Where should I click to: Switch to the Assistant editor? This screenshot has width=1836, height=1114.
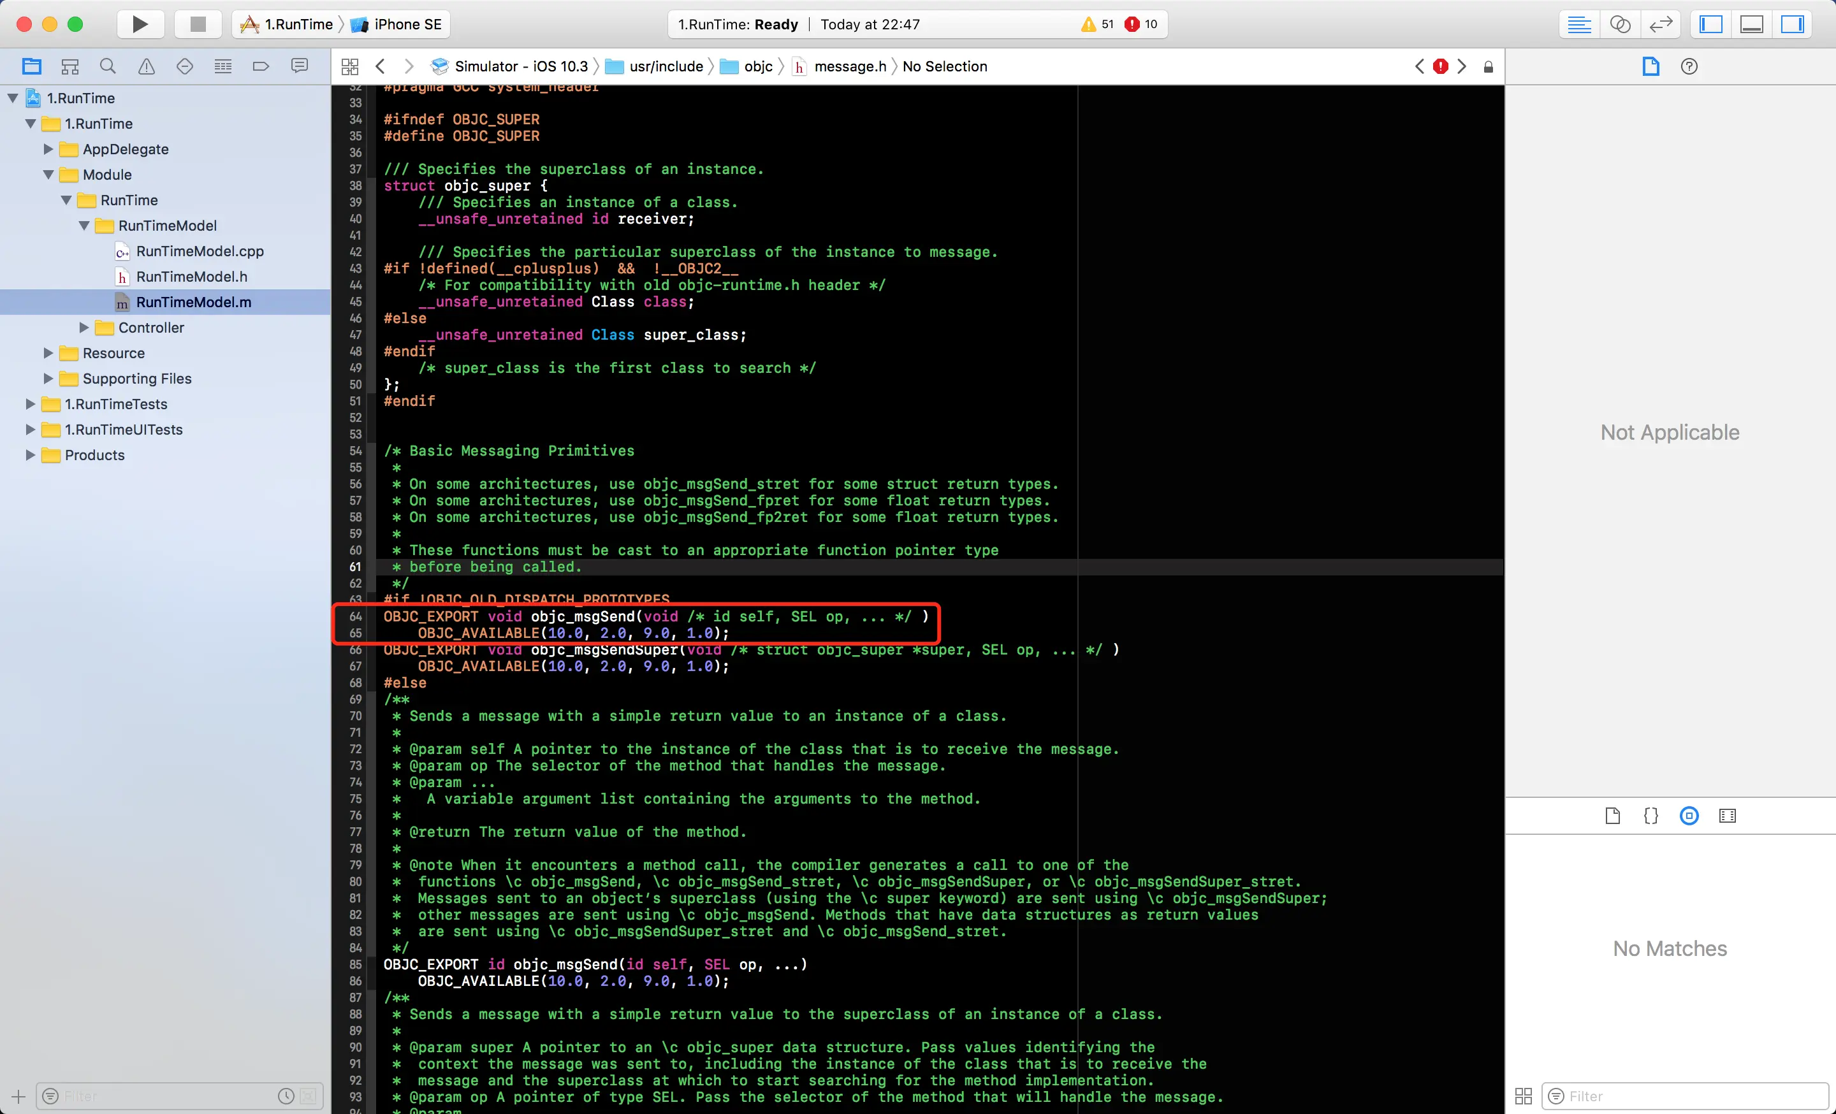tap(1620, 25)
